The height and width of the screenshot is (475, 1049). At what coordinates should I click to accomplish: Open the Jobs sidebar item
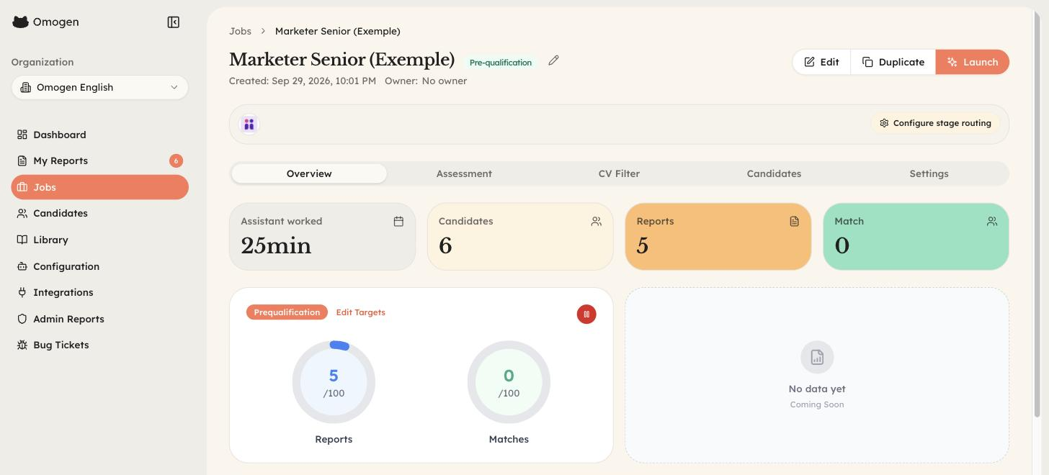pyautogui.click(x=99, y=187)
